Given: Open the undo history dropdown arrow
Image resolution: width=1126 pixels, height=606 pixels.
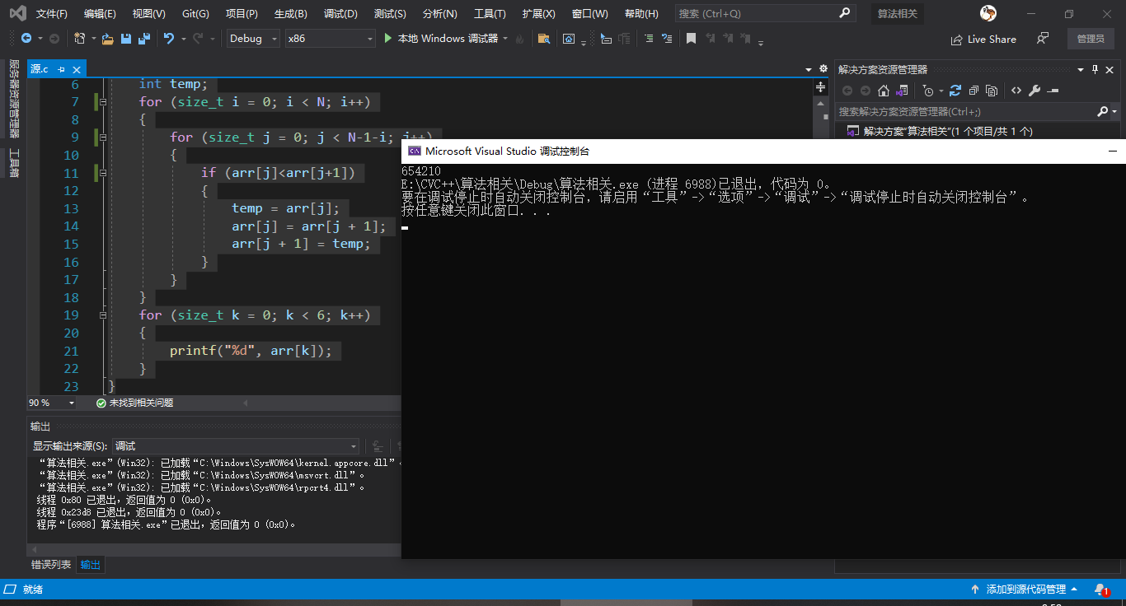Looking at the screenshot, I should tap(182, 39).
